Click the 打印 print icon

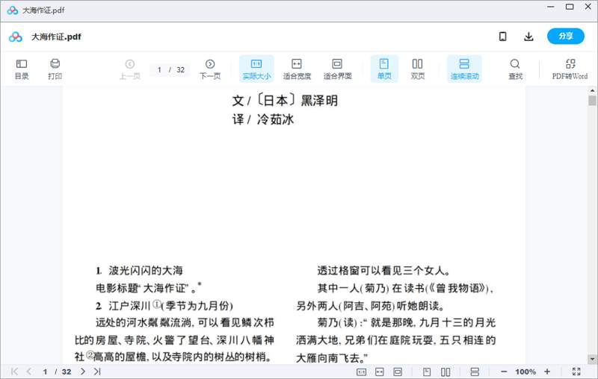click(x=55, y=69)
